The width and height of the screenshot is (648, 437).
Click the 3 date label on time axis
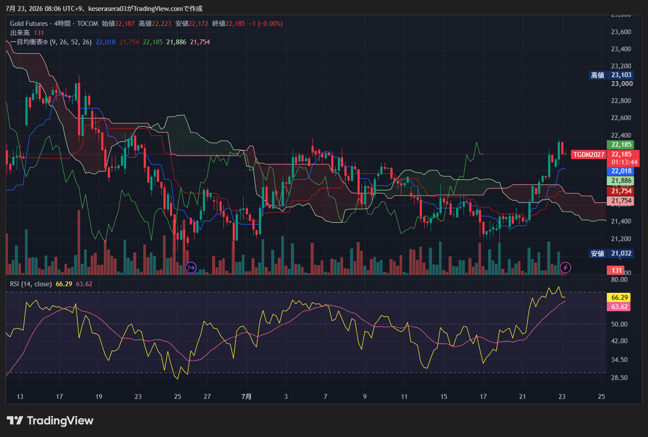pos(286,396)
